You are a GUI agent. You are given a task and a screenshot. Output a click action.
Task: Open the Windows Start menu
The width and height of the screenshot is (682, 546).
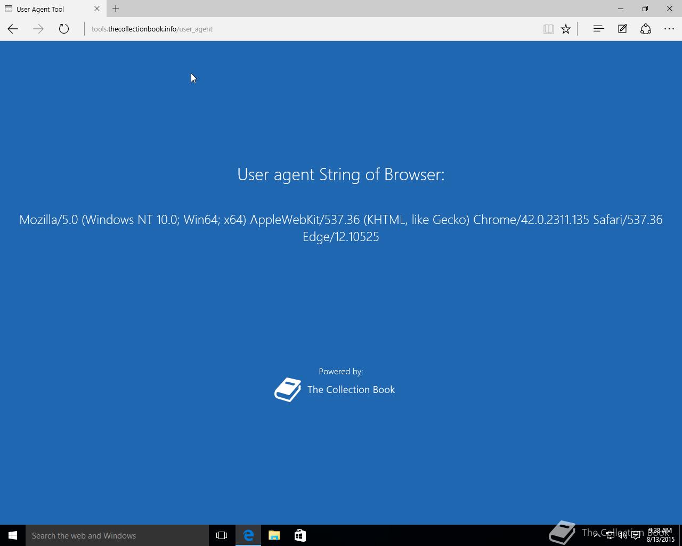pos(13,535)
